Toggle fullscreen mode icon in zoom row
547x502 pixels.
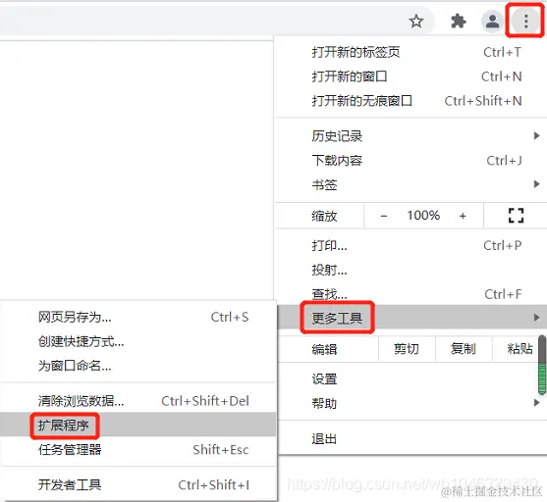tap(516, 216)
